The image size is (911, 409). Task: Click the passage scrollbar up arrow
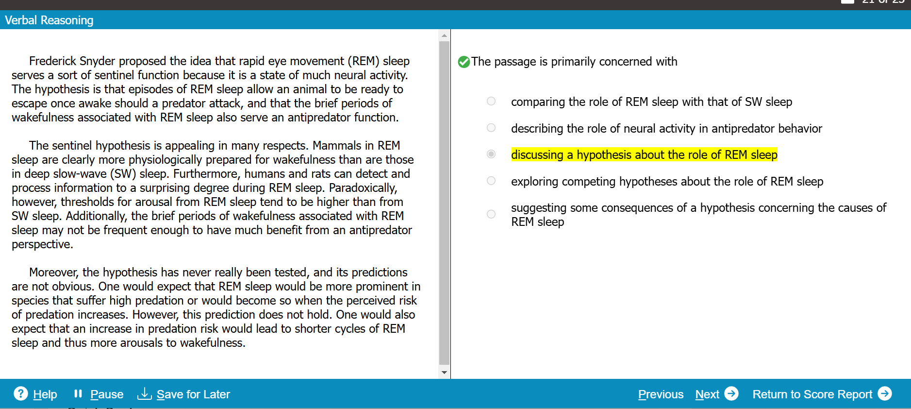(444, 35)
